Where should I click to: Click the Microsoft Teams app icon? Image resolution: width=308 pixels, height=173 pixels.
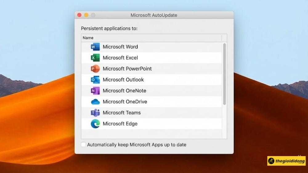coord(95,113)
